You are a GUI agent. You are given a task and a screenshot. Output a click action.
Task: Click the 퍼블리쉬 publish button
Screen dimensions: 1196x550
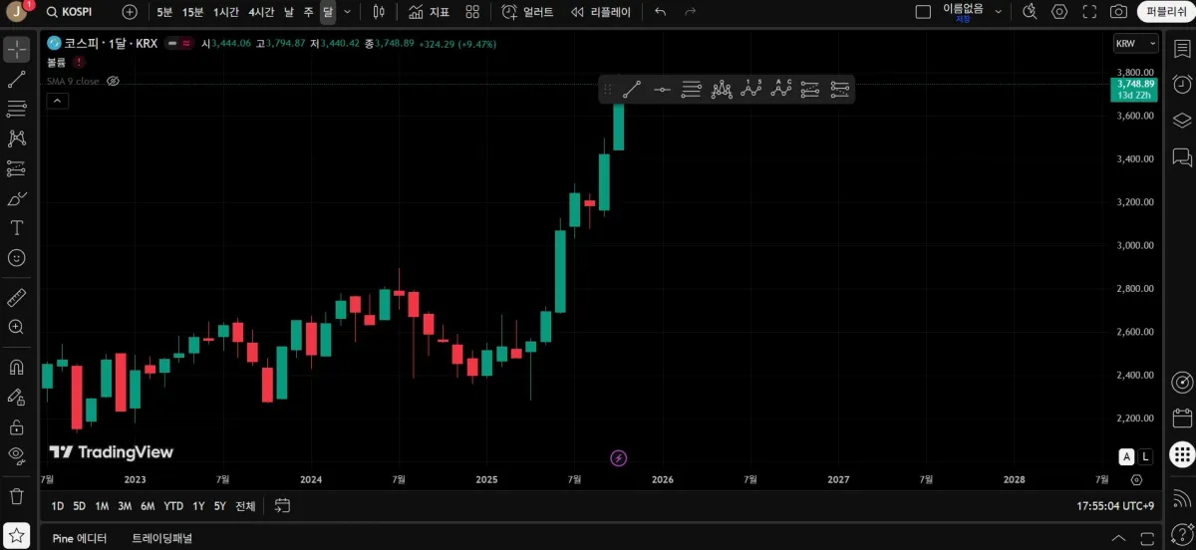click(1166, 12)
